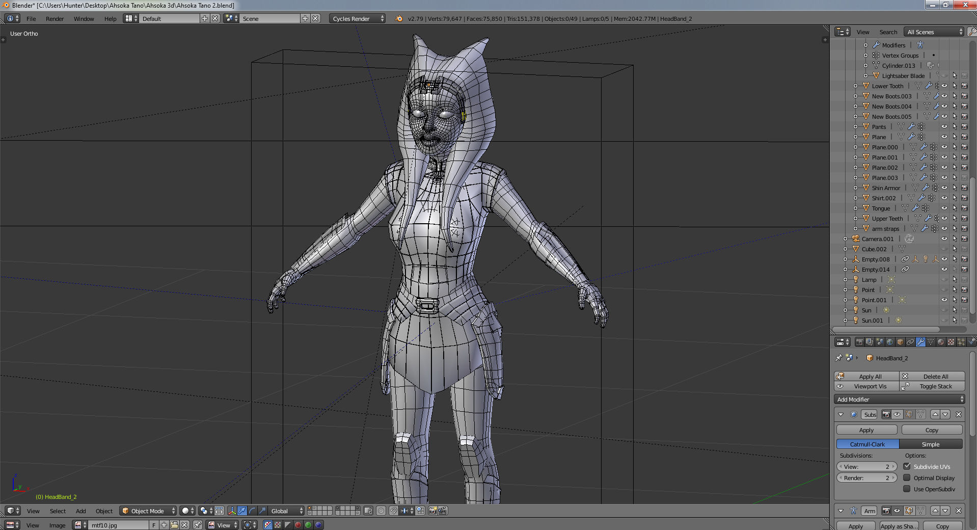Show red channel in image editor
The image size is (977, 530).
[x=298, y=525]
